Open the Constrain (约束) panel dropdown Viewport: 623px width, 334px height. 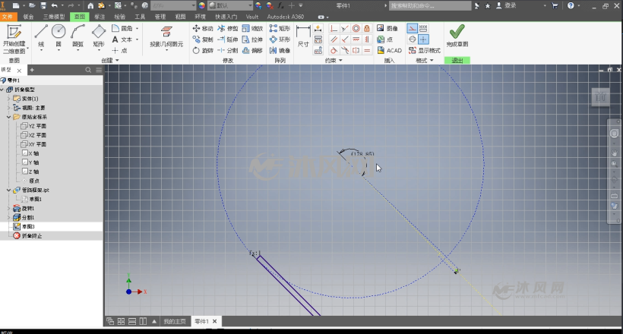(334, 61)
